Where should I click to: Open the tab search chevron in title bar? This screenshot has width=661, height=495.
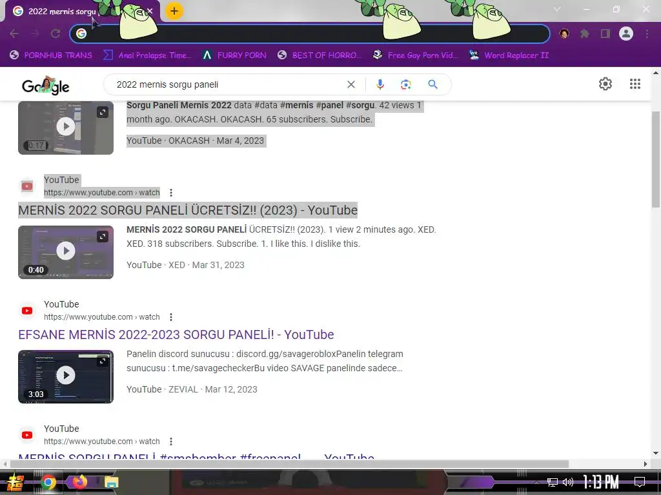pos(557,9)
